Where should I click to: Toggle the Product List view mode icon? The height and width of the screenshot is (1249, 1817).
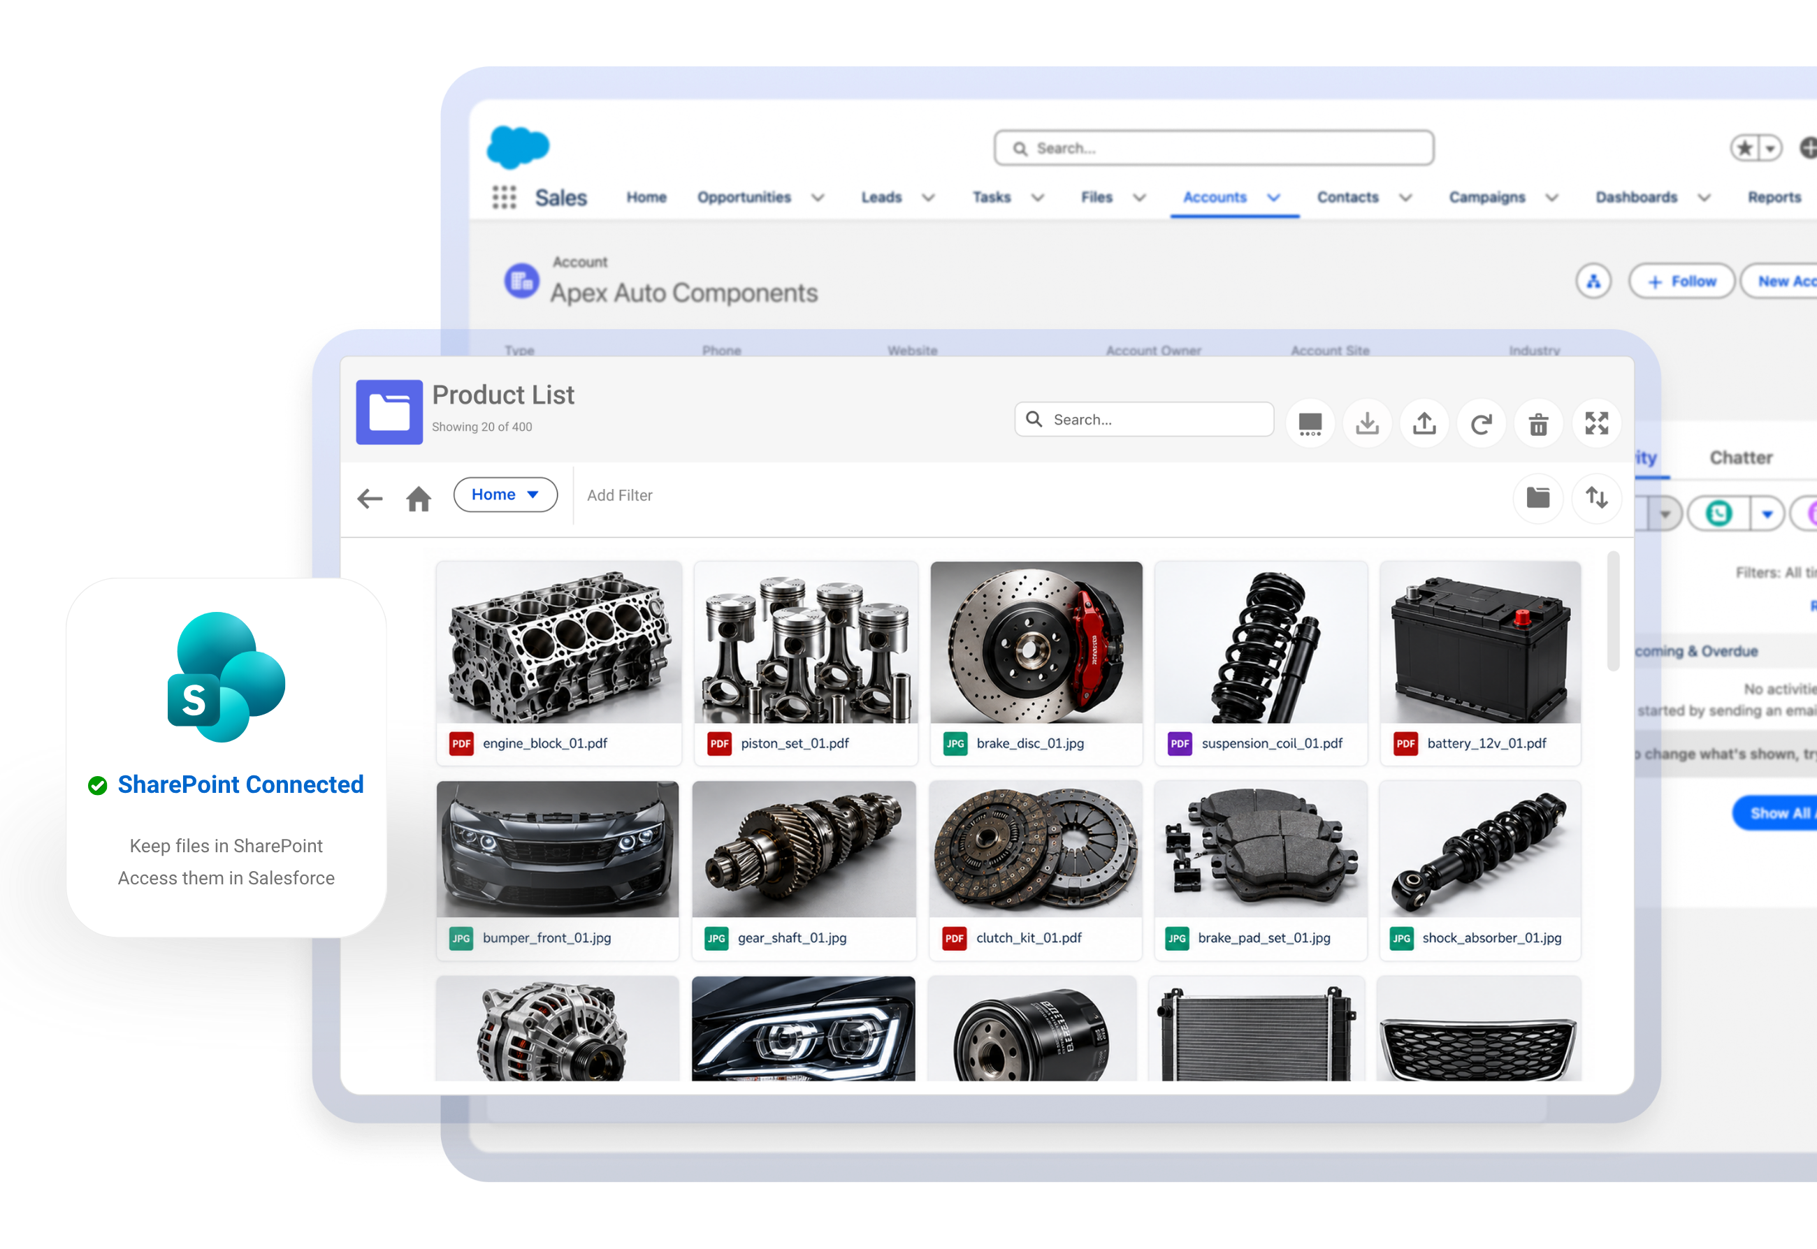point(1310,423)
